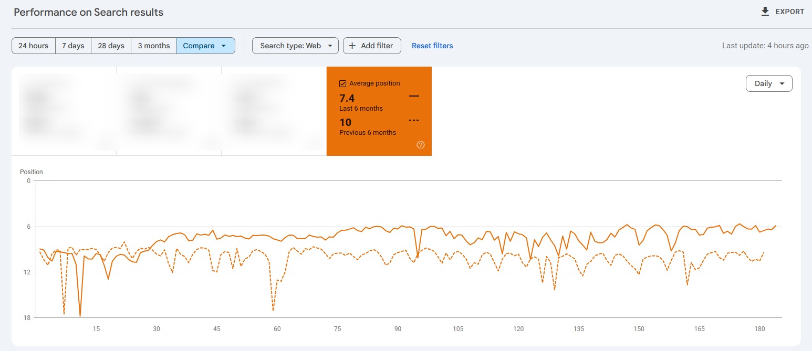Click the Reset filters link
Viewport: 812px width, 351px height.
pos(432,46)
